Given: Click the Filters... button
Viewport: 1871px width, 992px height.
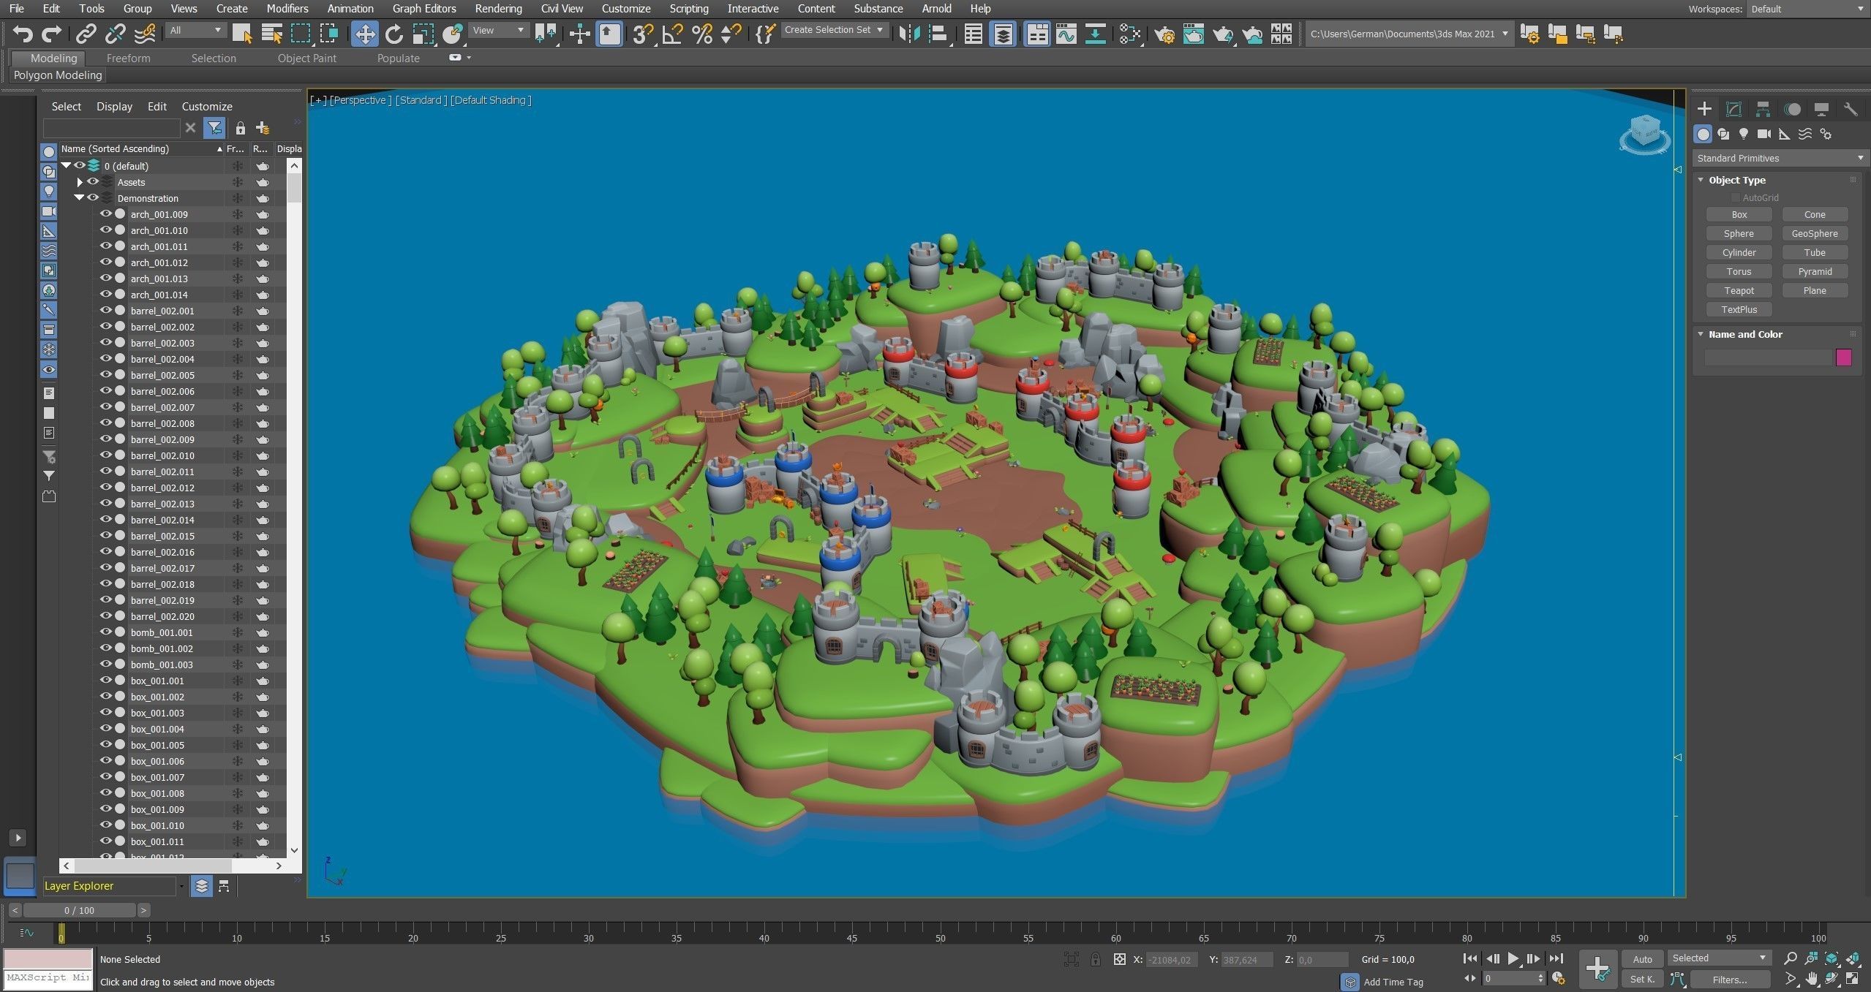Looking at the screenshot, I should [x=1730, y=979].
